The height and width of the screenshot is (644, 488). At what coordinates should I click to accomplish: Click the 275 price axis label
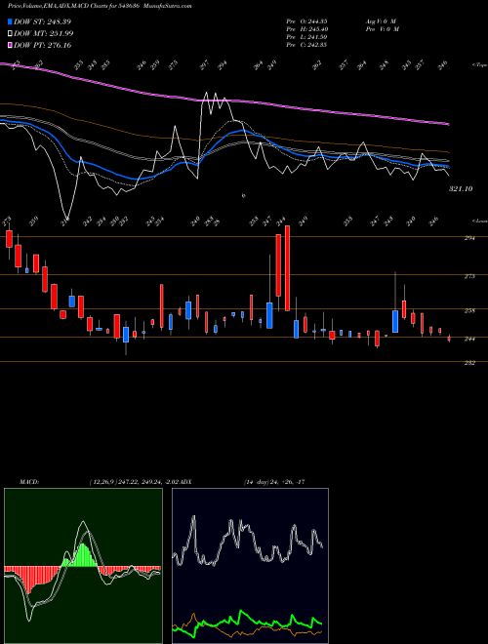tap(469, 276)
